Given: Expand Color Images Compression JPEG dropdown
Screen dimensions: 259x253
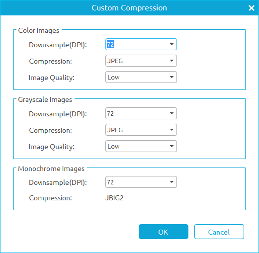Looking at the screenshot, I should pos(141,61).
